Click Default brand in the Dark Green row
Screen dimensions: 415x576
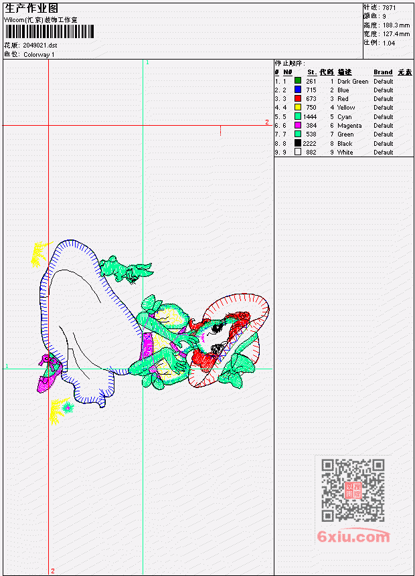click(384, 81)
